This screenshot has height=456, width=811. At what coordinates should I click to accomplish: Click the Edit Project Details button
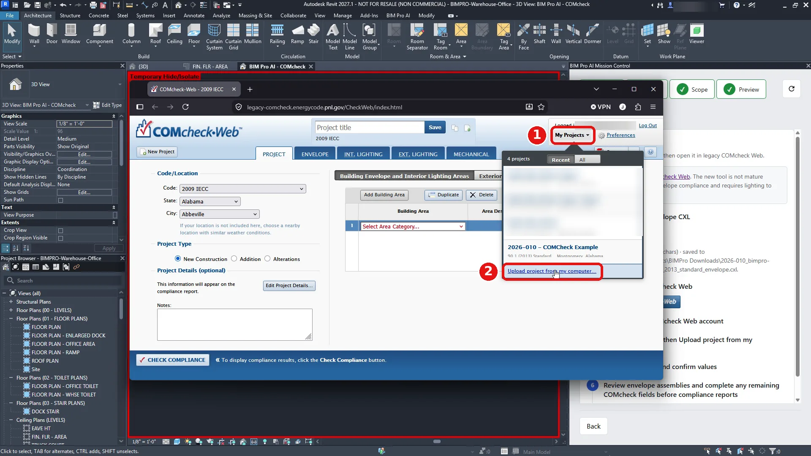pyautogui.click(x=289, y=285)
